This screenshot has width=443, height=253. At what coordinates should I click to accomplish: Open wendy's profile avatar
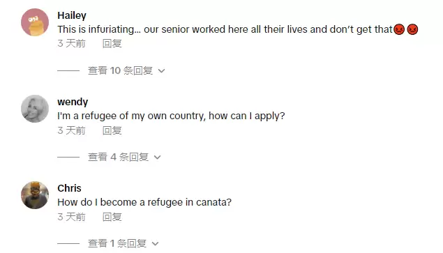click(x=35, y=109)
